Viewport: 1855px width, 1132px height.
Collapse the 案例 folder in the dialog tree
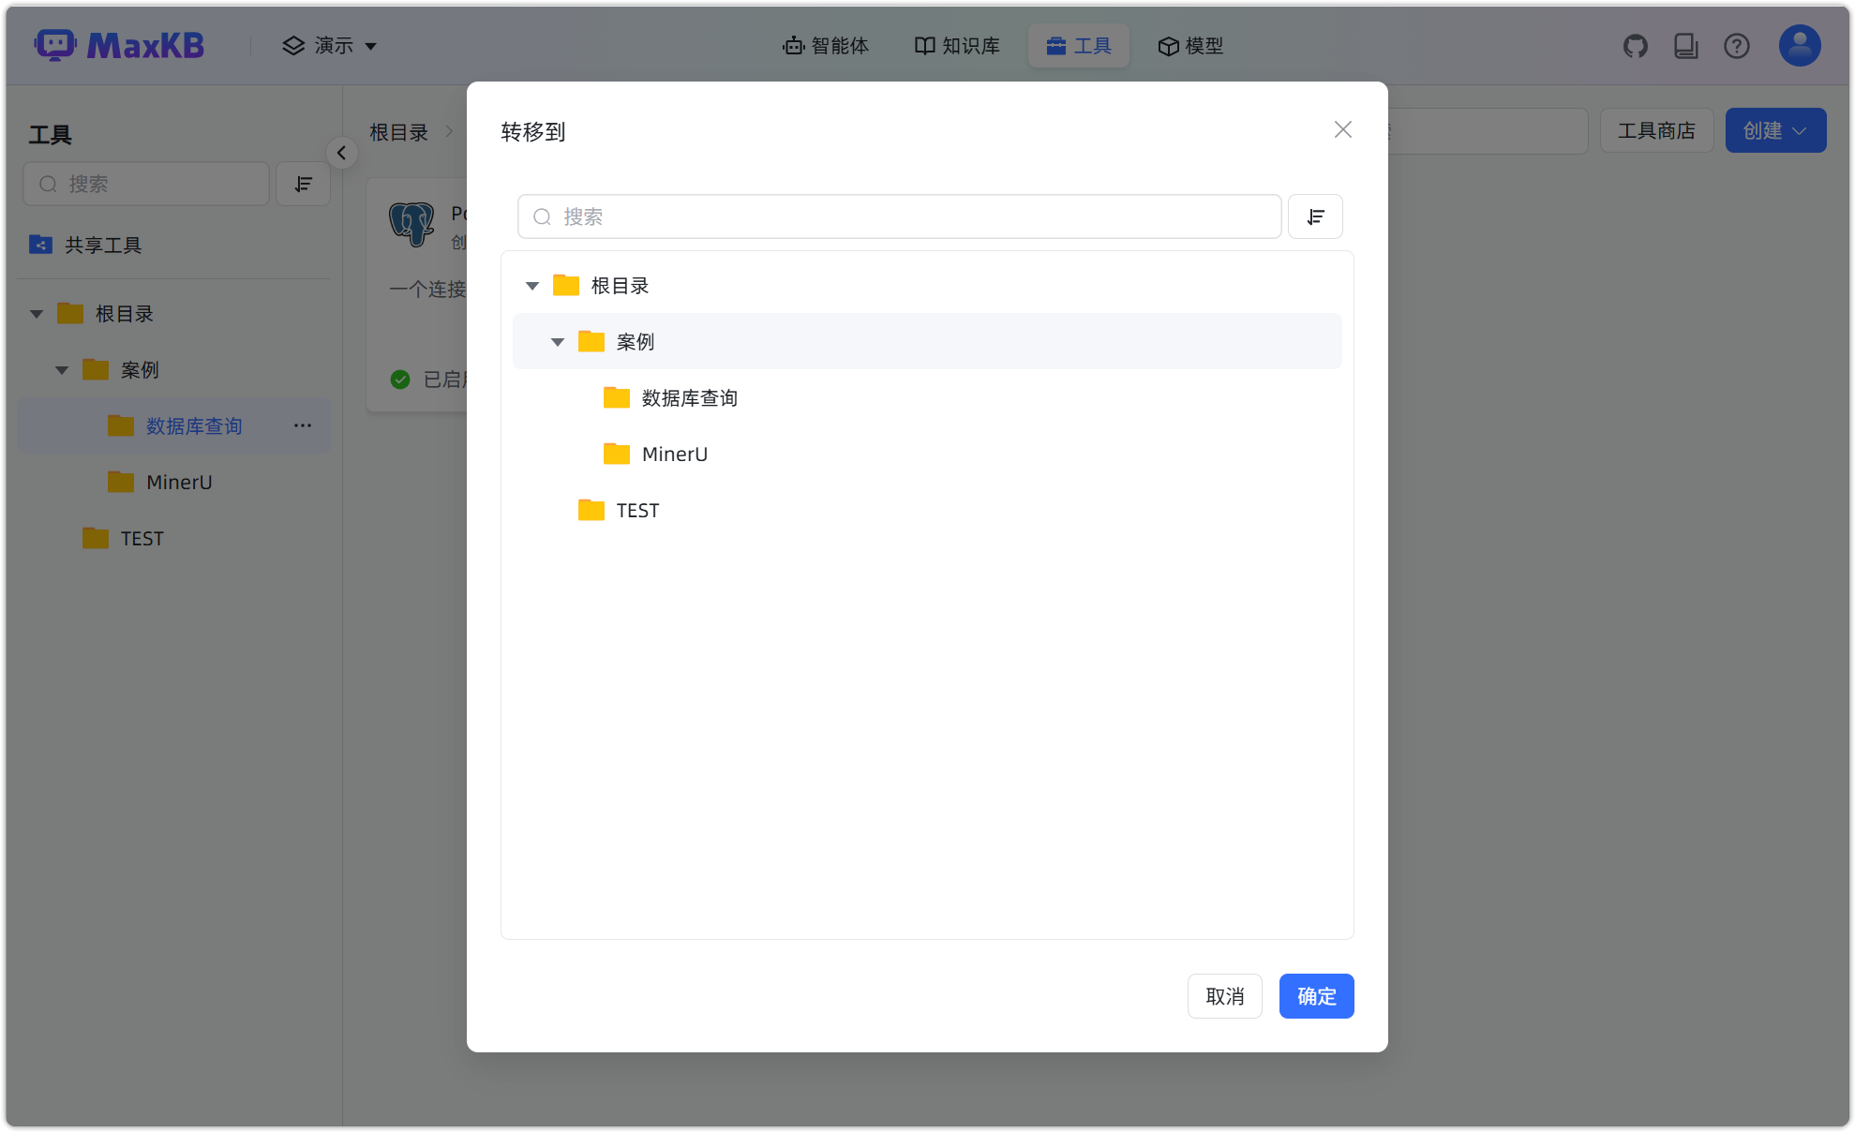[558, 341]
